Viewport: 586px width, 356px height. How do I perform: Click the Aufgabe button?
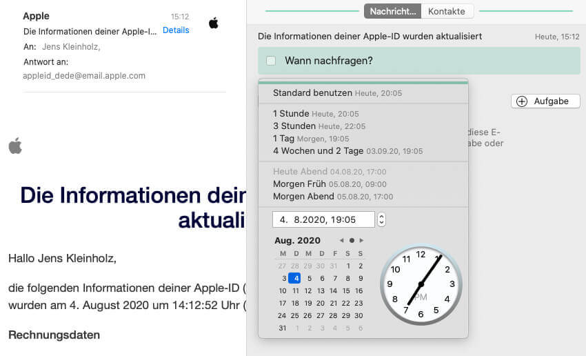tap(545, 101)
